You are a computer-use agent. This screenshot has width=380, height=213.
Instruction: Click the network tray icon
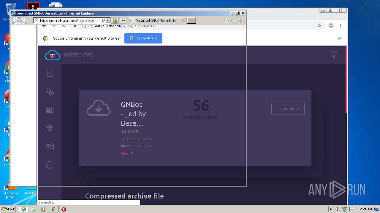click(x=345, y=209)
